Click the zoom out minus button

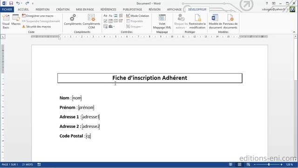(255, 164)
